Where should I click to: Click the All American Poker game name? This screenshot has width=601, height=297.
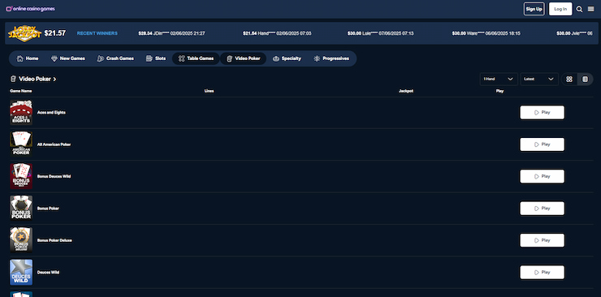[x=54, y=144]
